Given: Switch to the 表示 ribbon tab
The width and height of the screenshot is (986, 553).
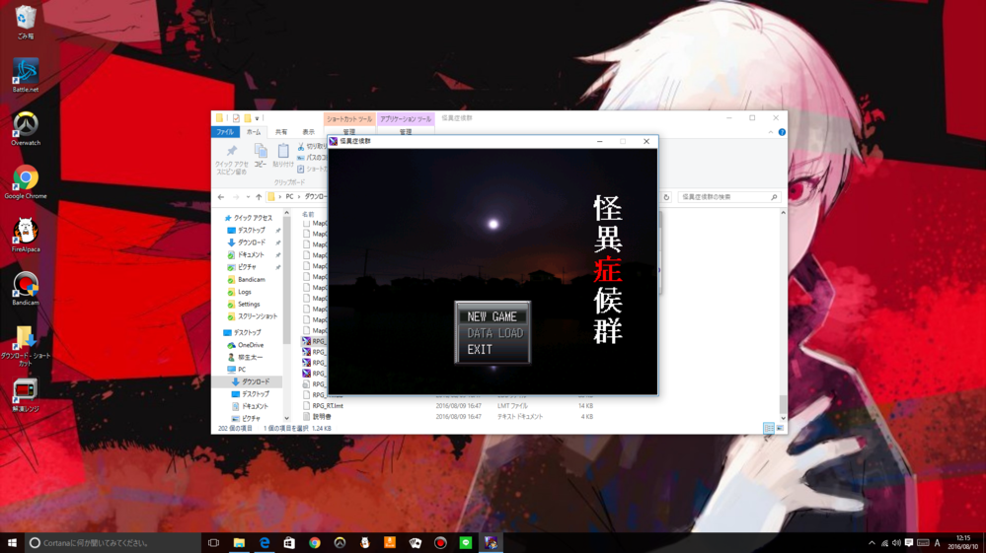Looking at the screenshot, I should 308,132.
